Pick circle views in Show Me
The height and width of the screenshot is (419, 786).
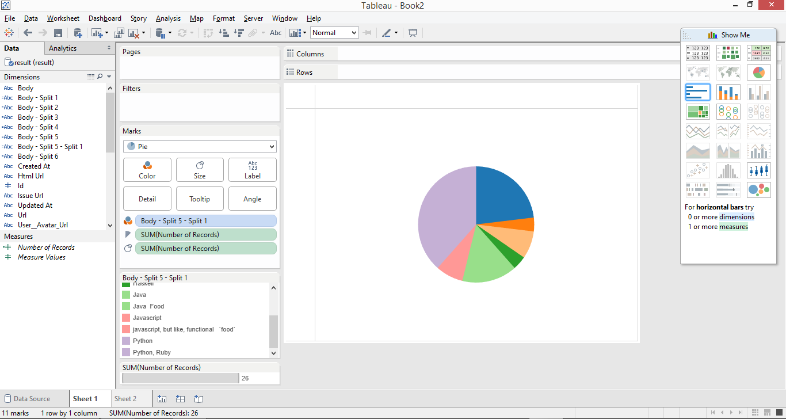coord(728,112)
